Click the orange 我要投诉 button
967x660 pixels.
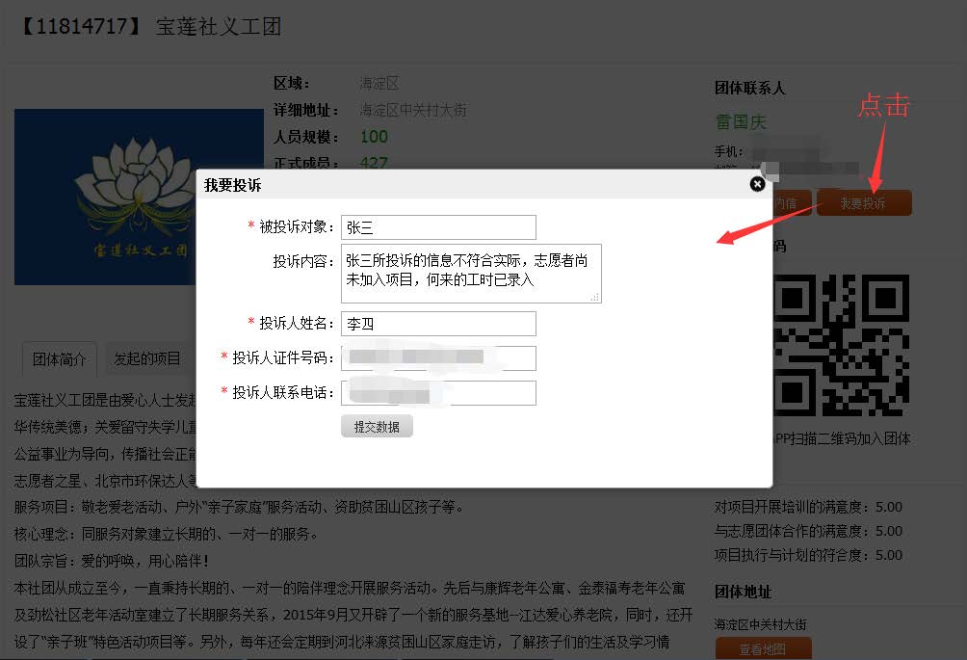point(863,203)
